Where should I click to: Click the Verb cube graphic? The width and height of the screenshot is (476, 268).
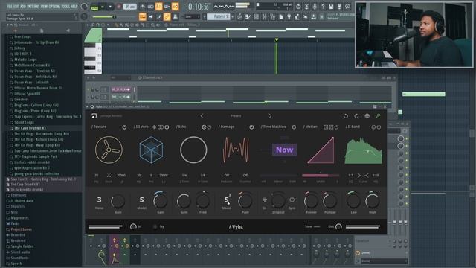tap(151, 150)
